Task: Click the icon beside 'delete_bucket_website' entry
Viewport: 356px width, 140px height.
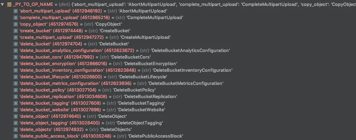Action: tap(16, 110)
